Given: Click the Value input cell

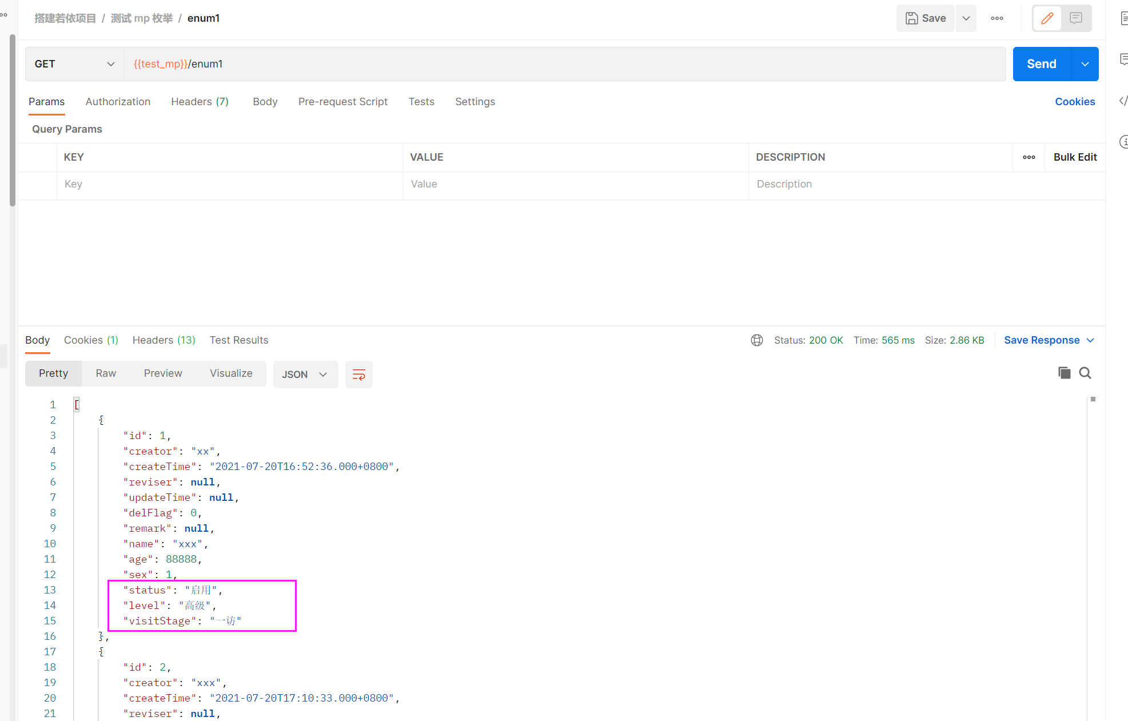Looking at the screenshot, I should [x=576, y=184].
